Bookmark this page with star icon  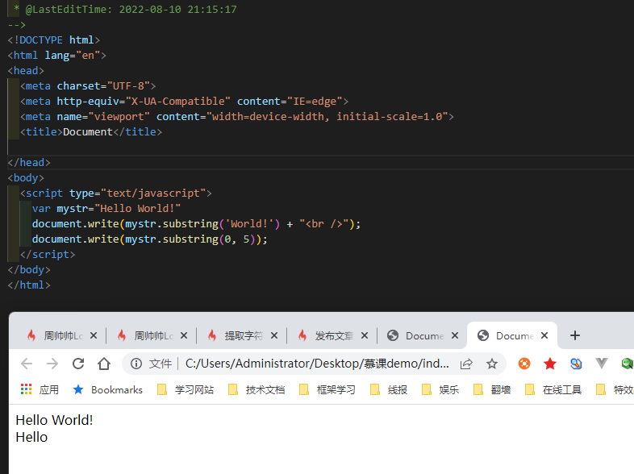pyautogui.click(x=492, y=364)
